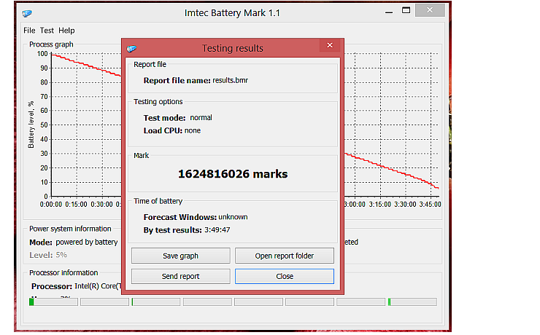540x335 pixels.
Task: Click the Mode powered by battery text
Action: click(74, 243)
